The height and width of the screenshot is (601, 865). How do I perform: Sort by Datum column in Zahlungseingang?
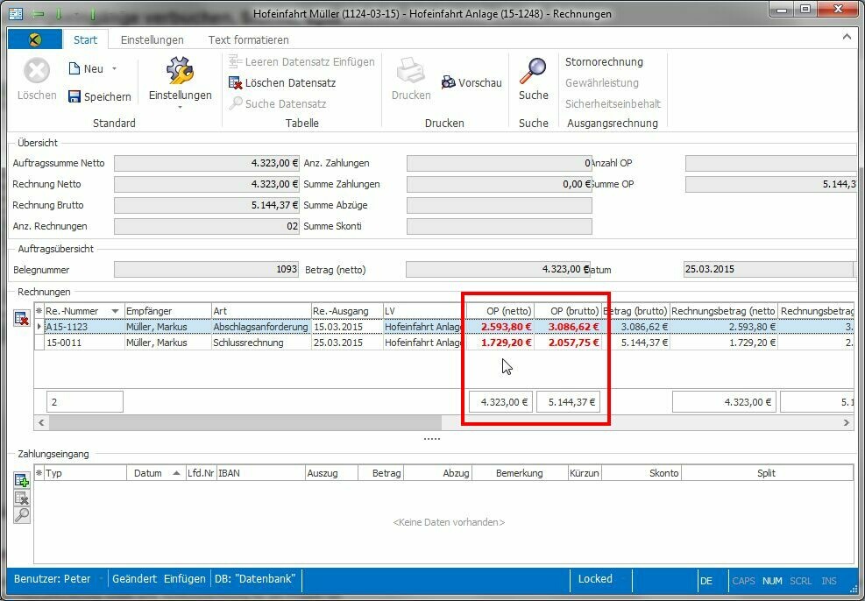156,473
